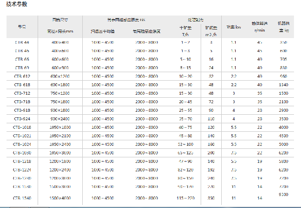Viewport: 301px width, 208px height.
Task: Select the CTB-1530 model name
Action: (22, 186)
